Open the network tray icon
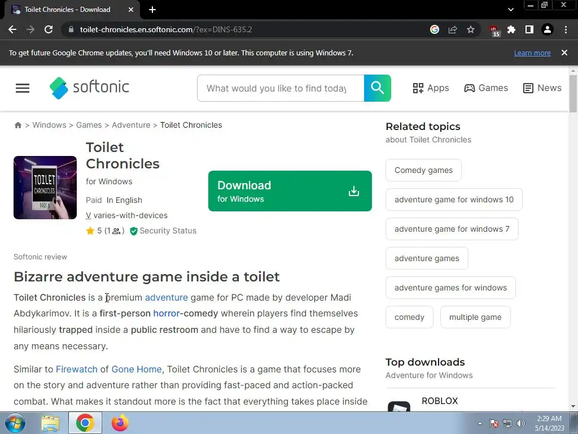578x434 pixels. [507, 423]
